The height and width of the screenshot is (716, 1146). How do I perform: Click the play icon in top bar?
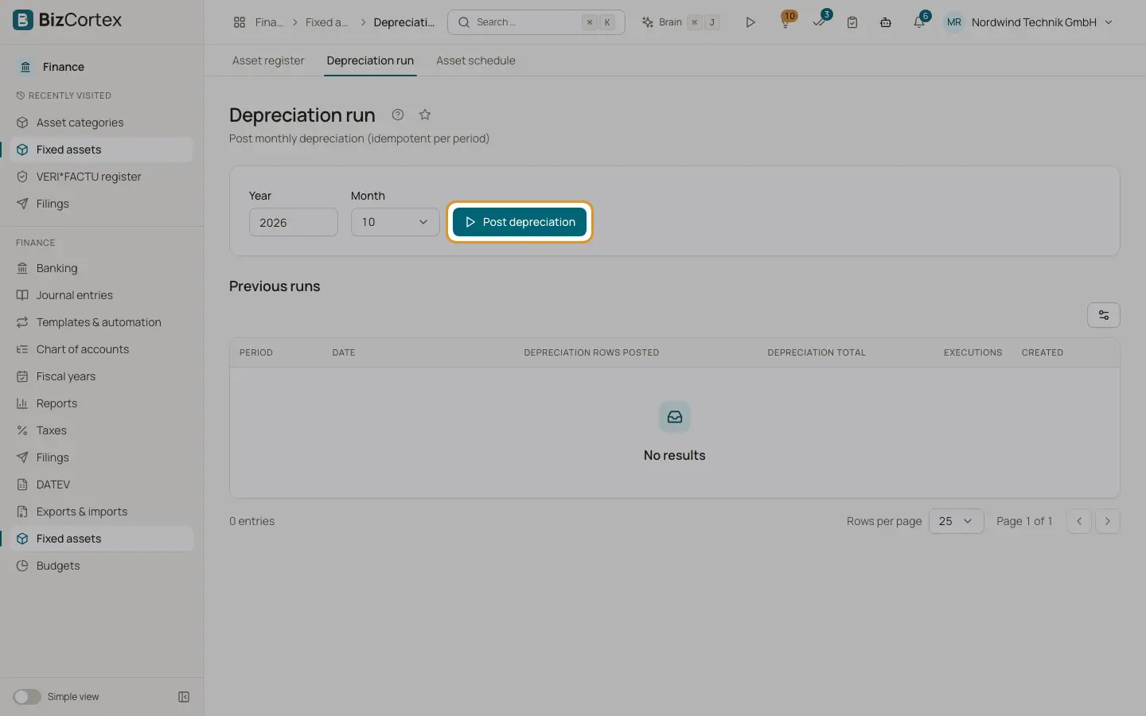(x=750, y=22)
